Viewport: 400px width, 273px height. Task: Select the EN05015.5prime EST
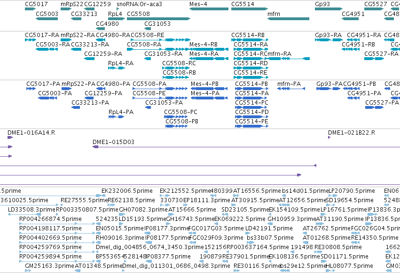[99, 233]
